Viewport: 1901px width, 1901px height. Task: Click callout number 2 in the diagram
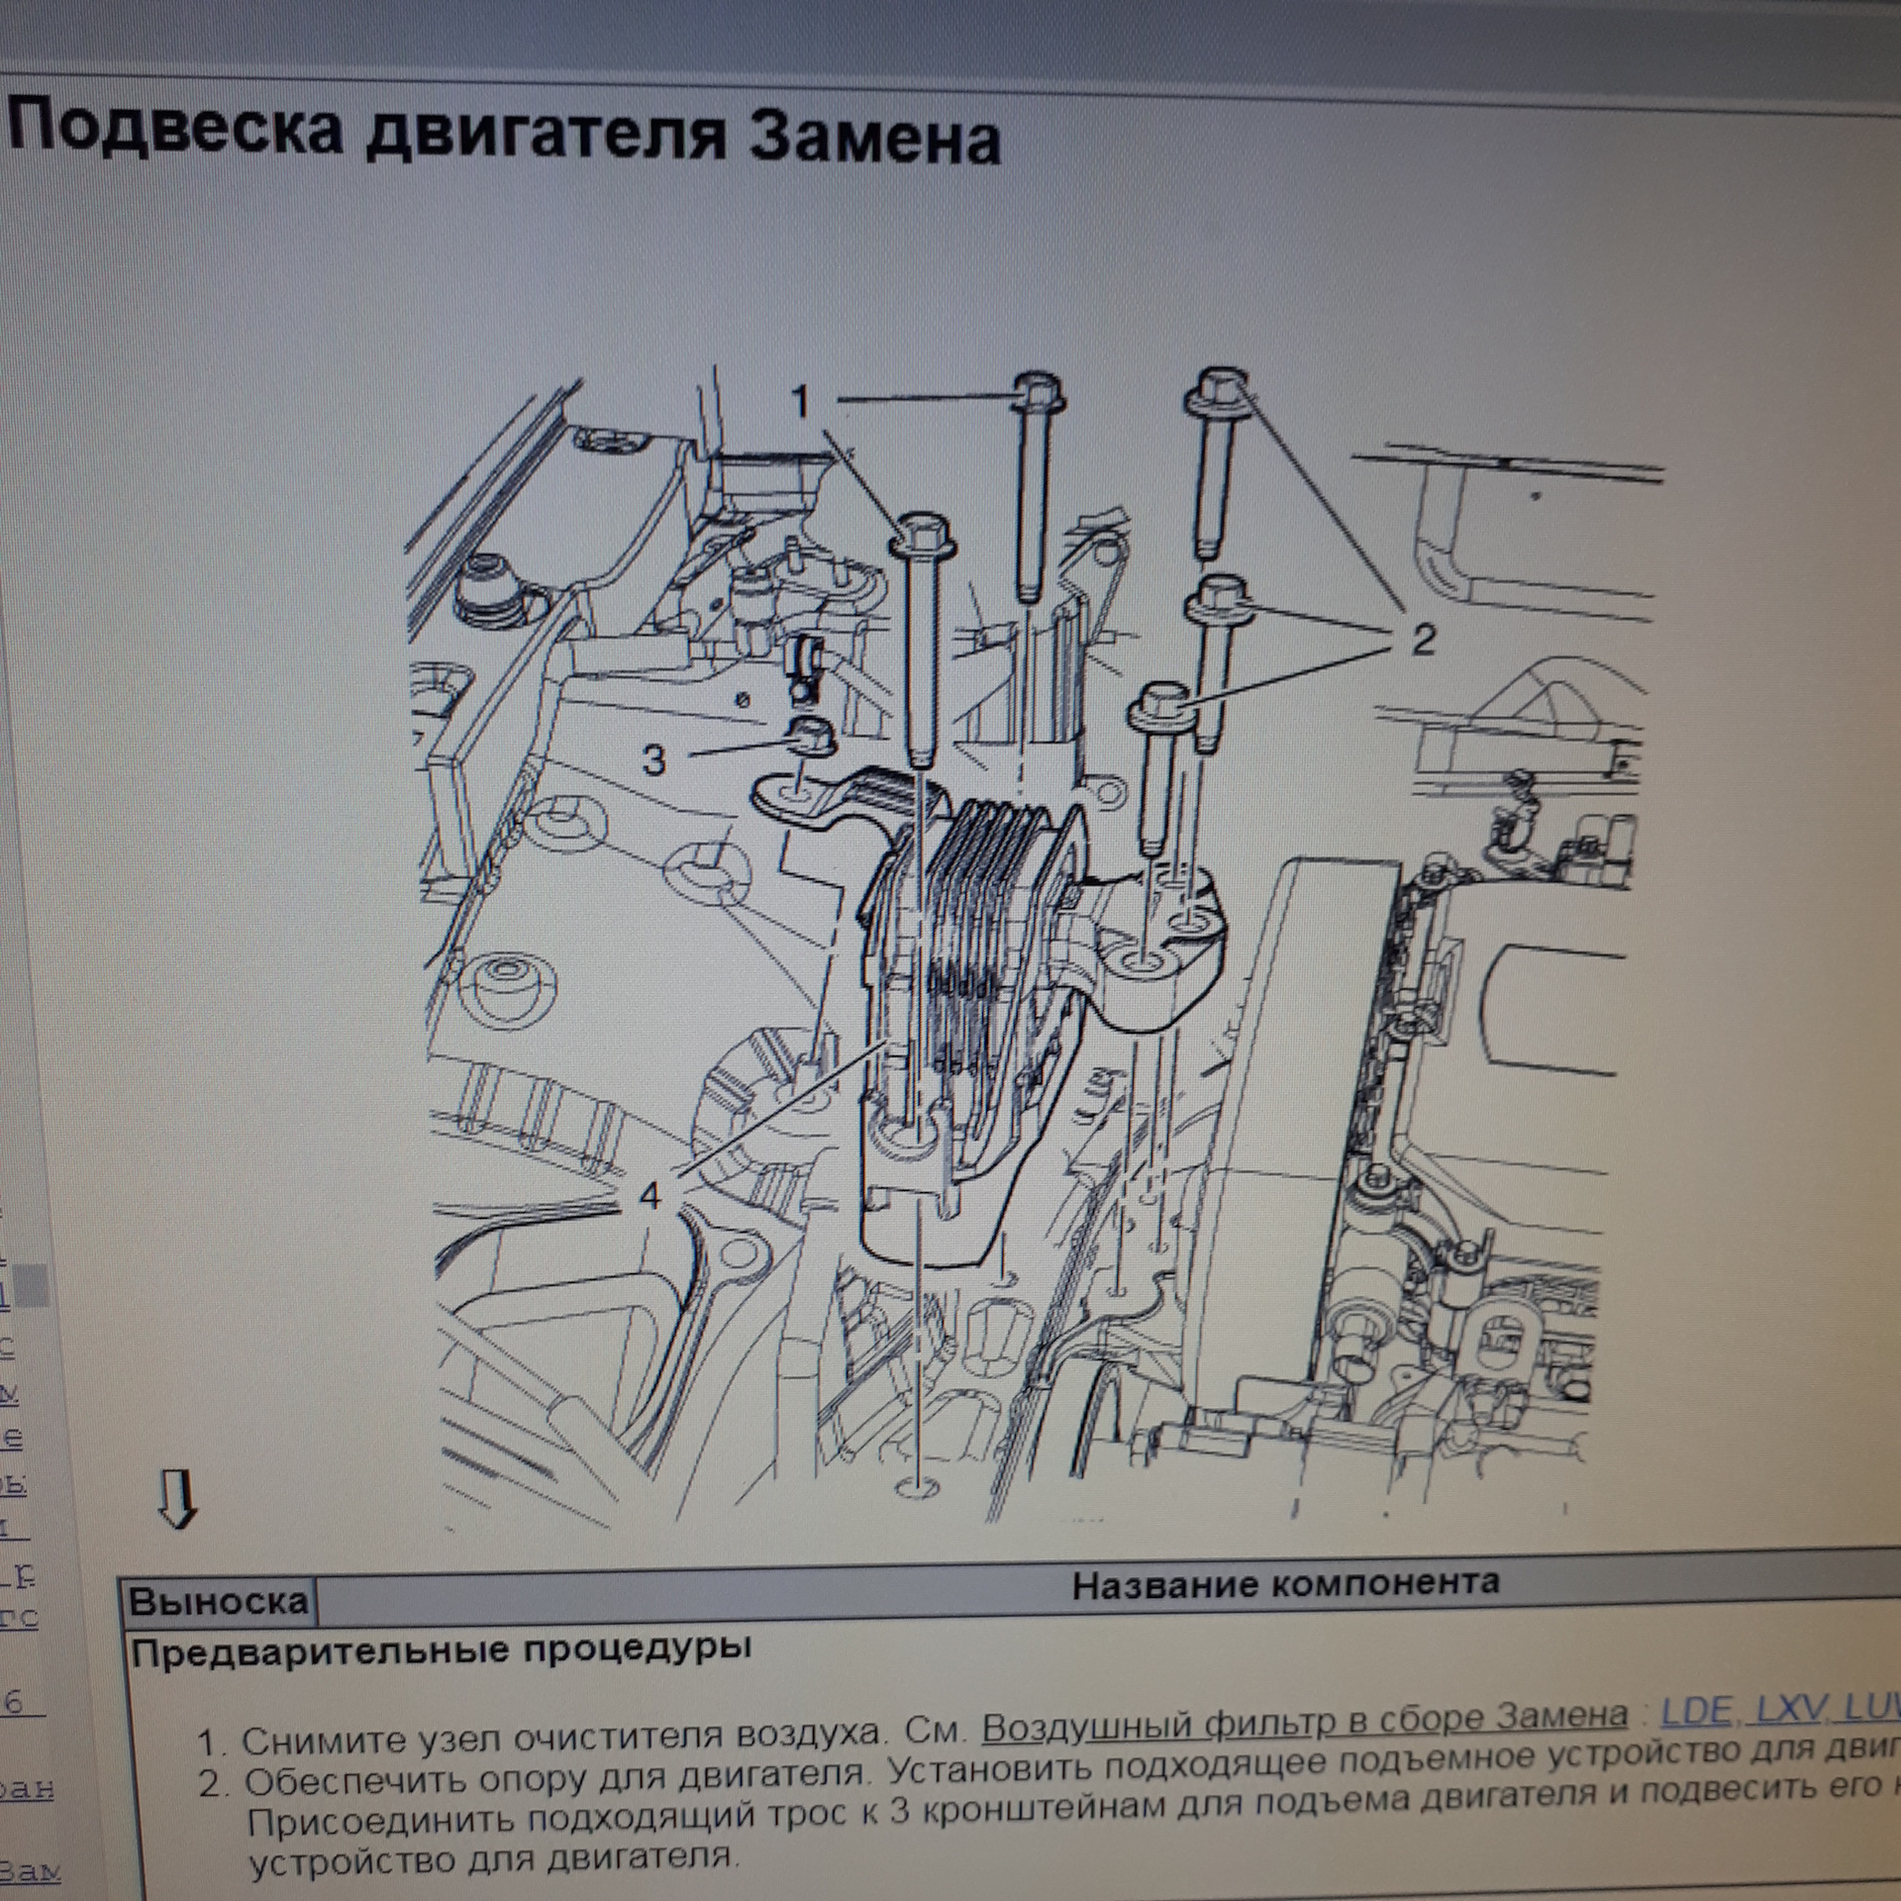pos(1422,641)
